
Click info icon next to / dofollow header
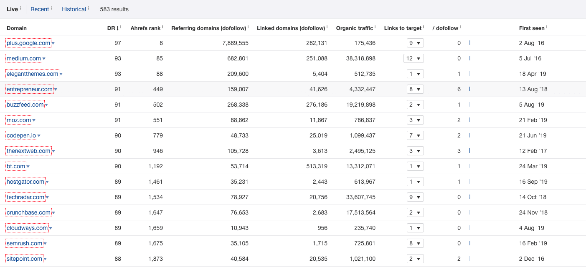(x=460, y=27)
